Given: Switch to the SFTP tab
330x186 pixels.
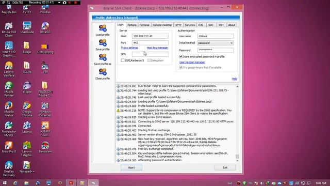Looking at the screenshot, I should click(178, 25).
